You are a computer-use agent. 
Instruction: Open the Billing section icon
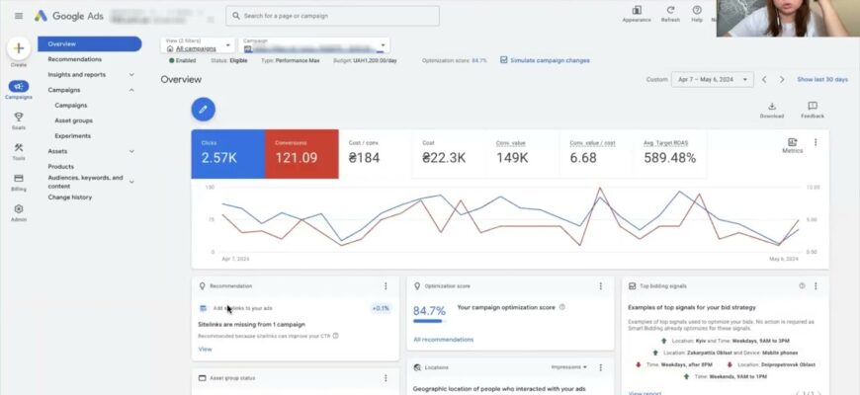click(x=18, y=181)
